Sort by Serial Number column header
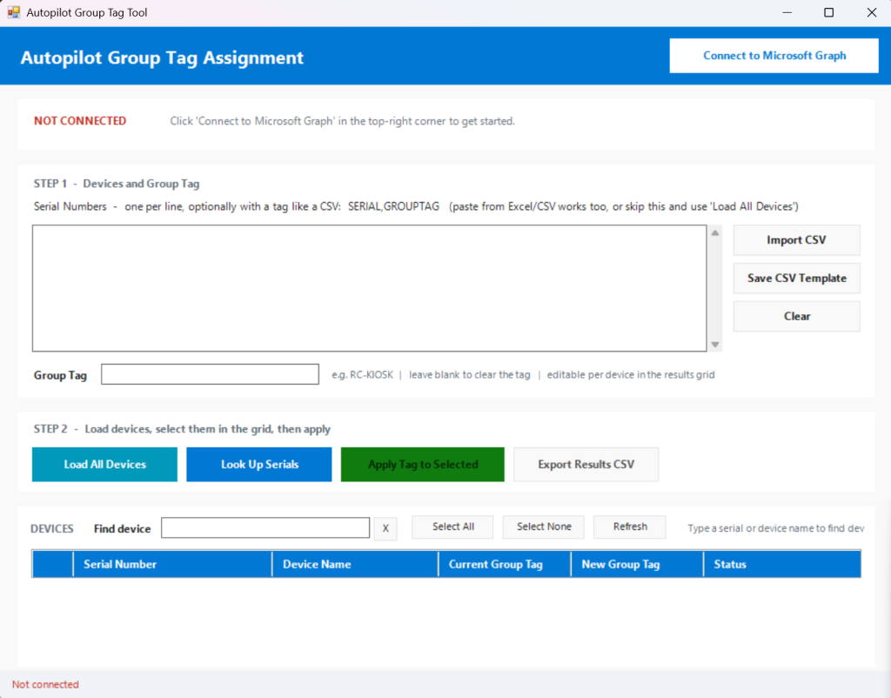Screen dimensions: 891x698 (x=173, y=565)
